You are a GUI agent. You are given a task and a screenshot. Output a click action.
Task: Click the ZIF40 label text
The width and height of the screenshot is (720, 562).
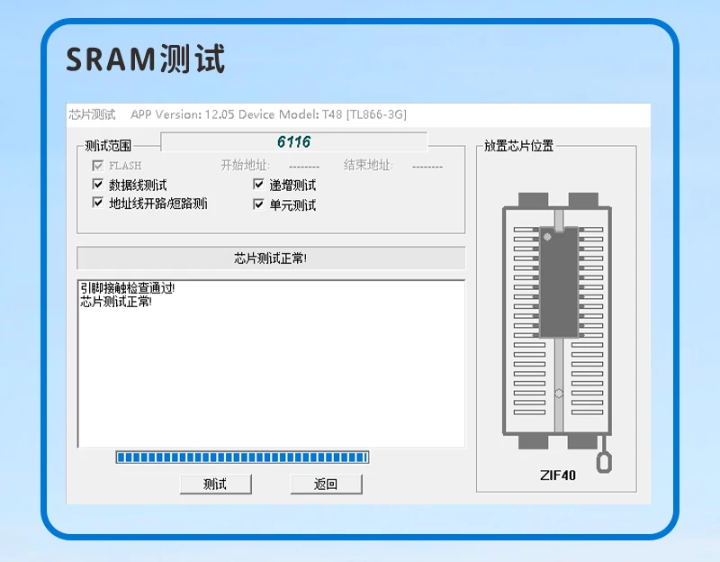click(x=557, y=476)
